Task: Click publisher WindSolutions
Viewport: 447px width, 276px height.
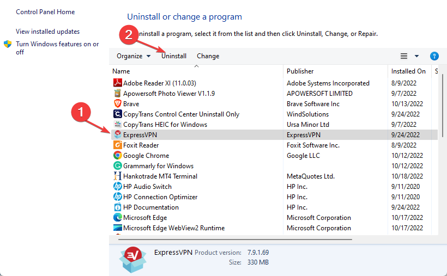Action: click(x=307, y=114)
